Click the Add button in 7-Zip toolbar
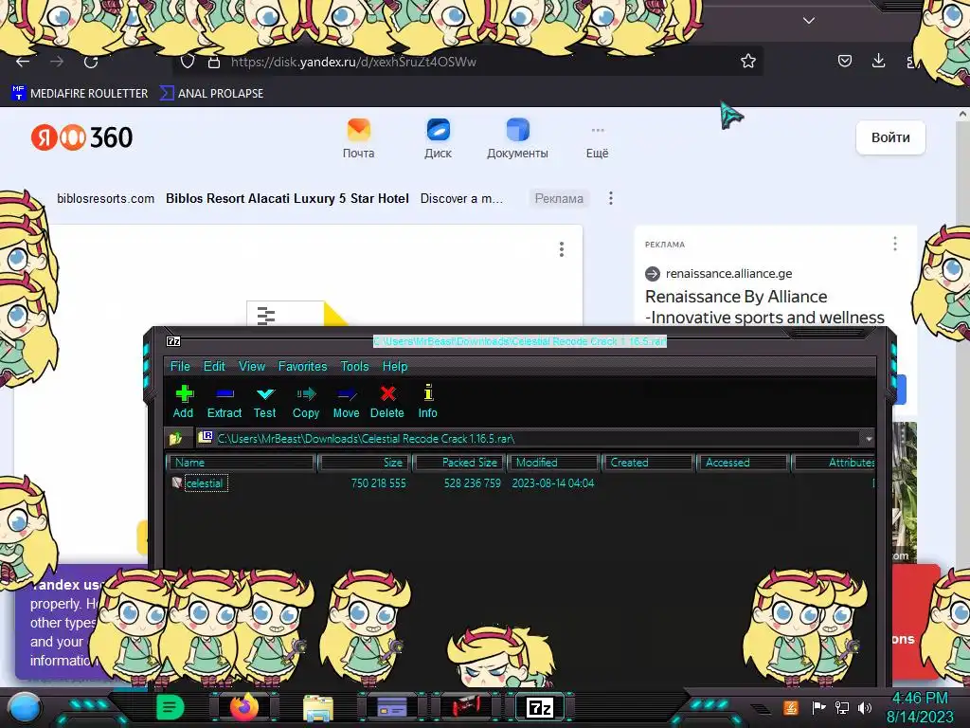The width and height of the screenshot is (970, 728). tap(183, 402)
